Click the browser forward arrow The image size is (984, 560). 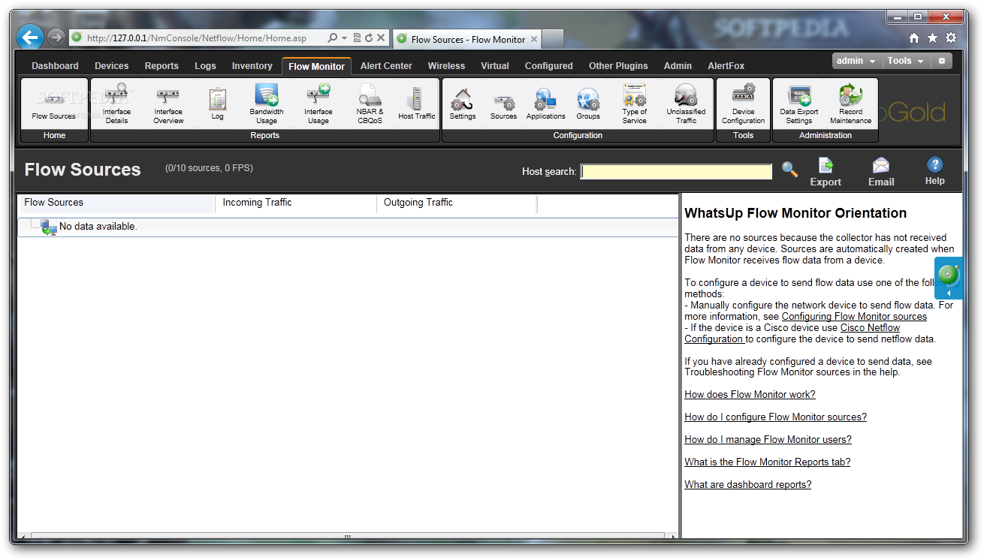pos(56,37)
